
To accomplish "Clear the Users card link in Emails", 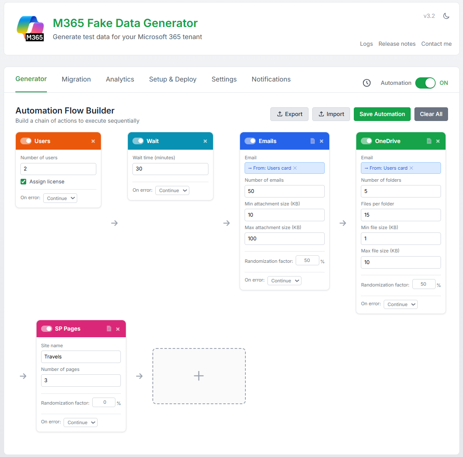I will [x=295, y=168].
